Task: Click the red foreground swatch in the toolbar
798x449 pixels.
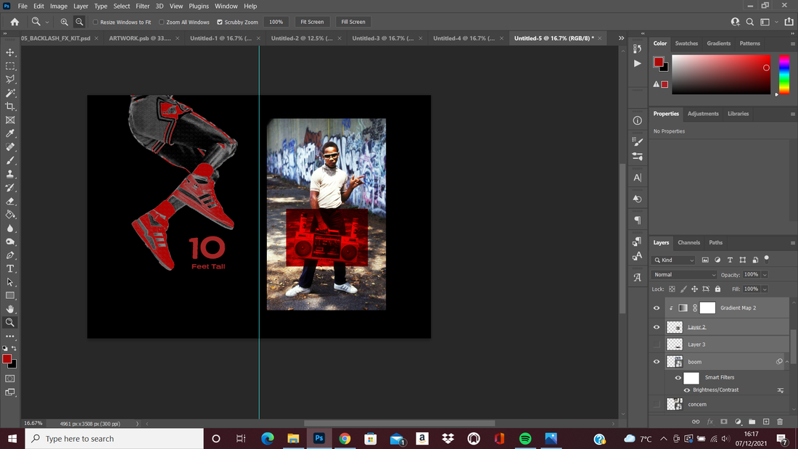Action: tap(7, 359)
